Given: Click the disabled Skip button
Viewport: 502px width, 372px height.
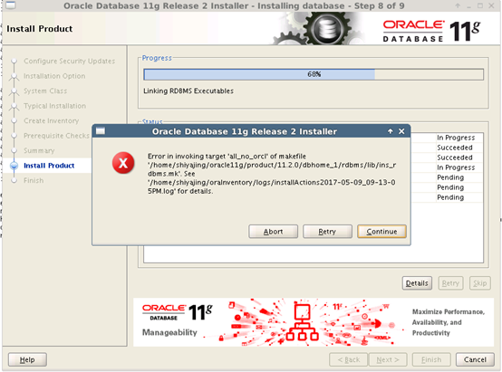Looking at the screenshot, I should [x=480, y=283].
